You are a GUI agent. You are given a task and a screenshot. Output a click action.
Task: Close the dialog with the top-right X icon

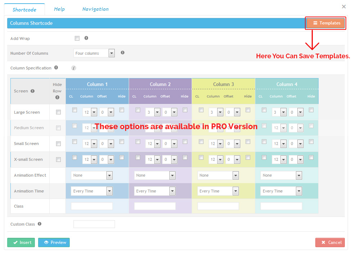click(x=343, y=6)
